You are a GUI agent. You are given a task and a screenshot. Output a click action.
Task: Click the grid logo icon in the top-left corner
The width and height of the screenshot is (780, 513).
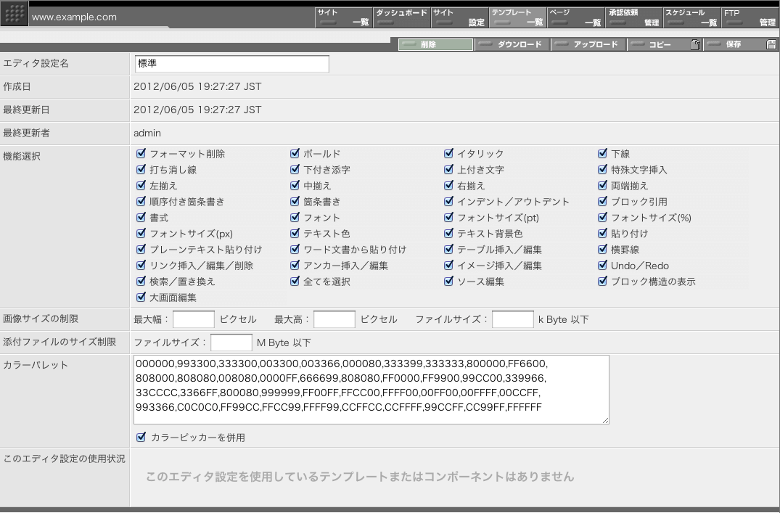[14, 13]
